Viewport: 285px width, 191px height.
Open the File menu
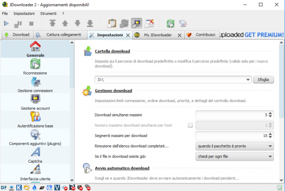5,14
